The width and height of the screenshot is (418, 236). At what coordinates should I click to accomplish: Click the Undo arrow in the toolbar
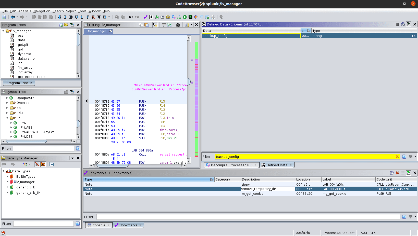click(131, 17)
